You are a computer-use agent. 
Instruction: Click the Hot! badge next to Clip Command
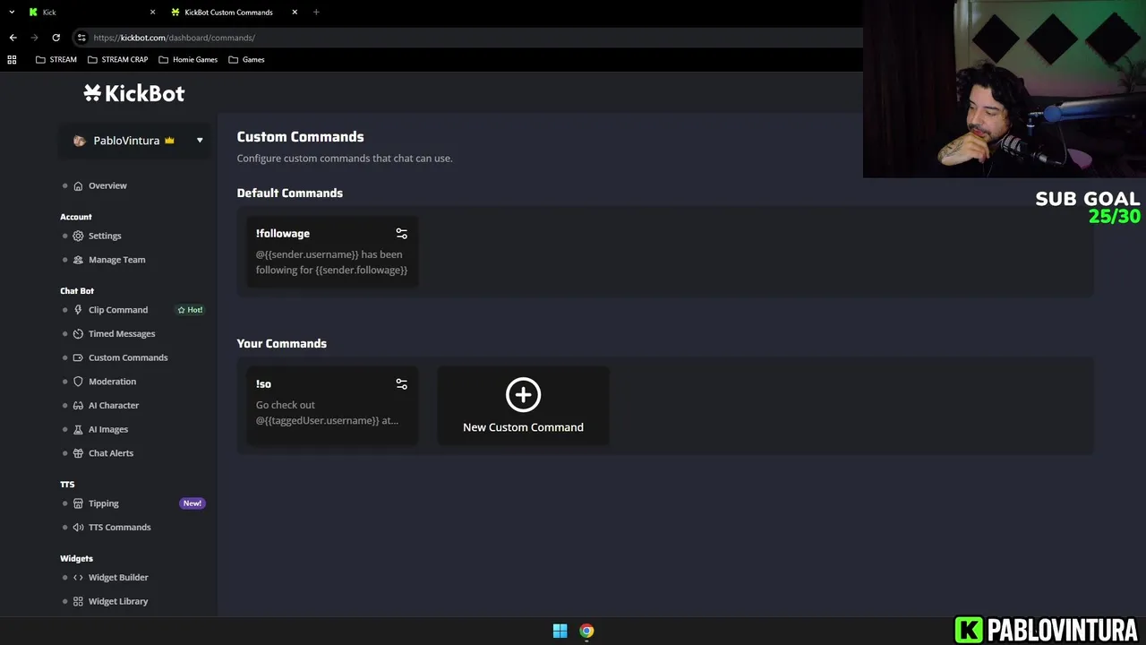pyautogui.click(x=190, y=310)
